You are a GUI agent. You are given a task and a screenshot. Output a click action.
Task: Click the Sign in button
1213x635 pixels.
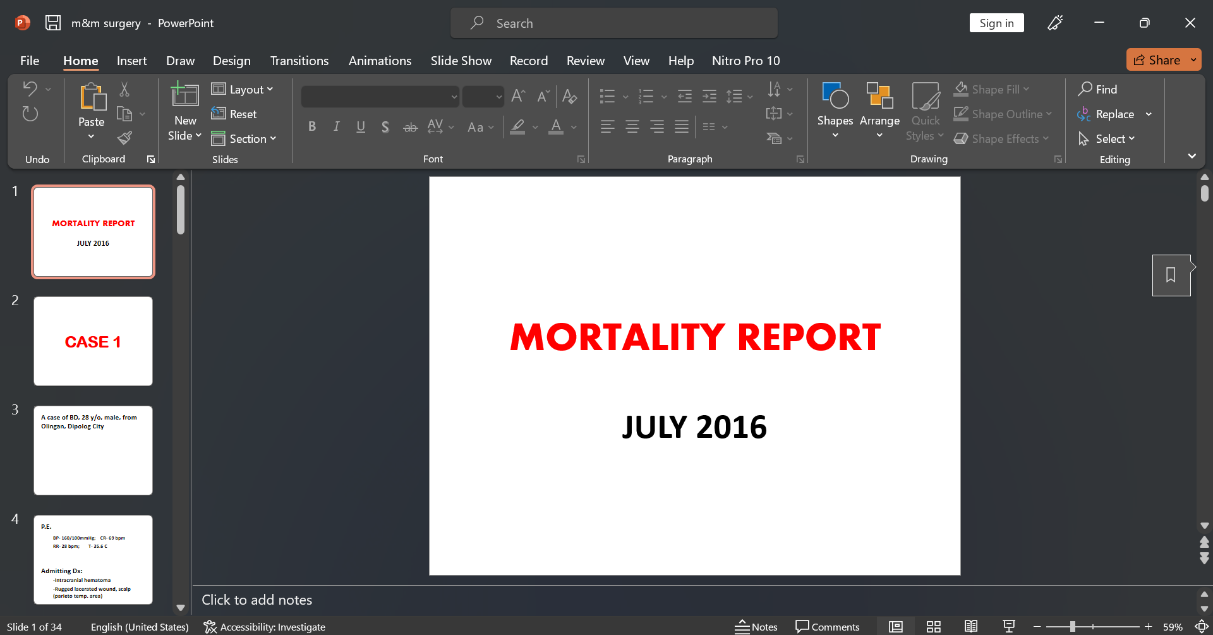click(x=996, y=23)
